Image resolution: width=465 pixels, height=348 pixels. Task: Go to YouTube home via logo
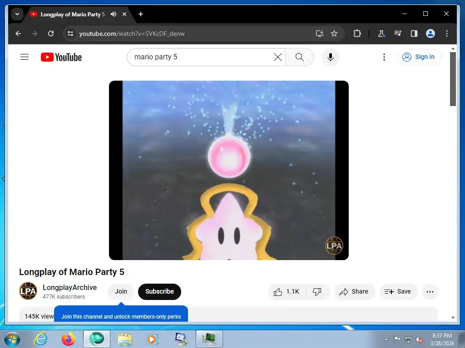click(61, 57)
